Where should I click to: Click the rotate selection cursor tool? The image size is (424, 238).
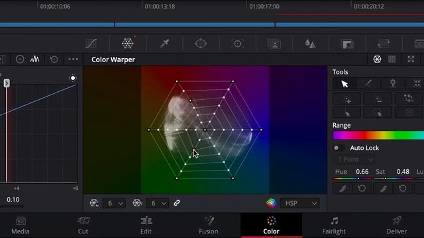pos(378,113)
